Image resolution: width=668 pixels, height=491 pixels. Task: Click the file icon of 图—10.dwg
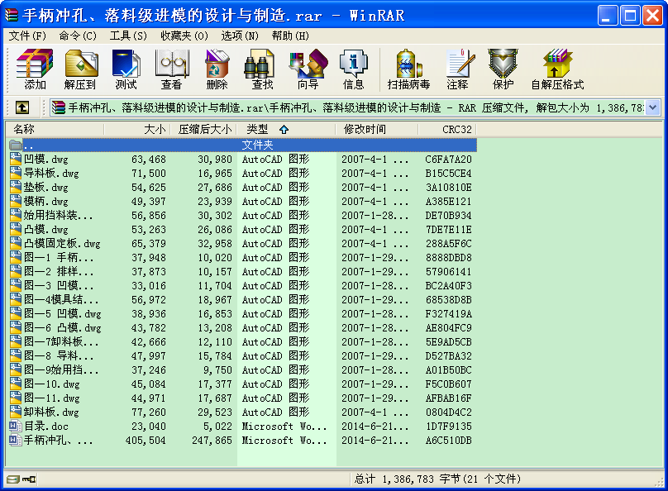pyautogui.click(x=16, y=384)
